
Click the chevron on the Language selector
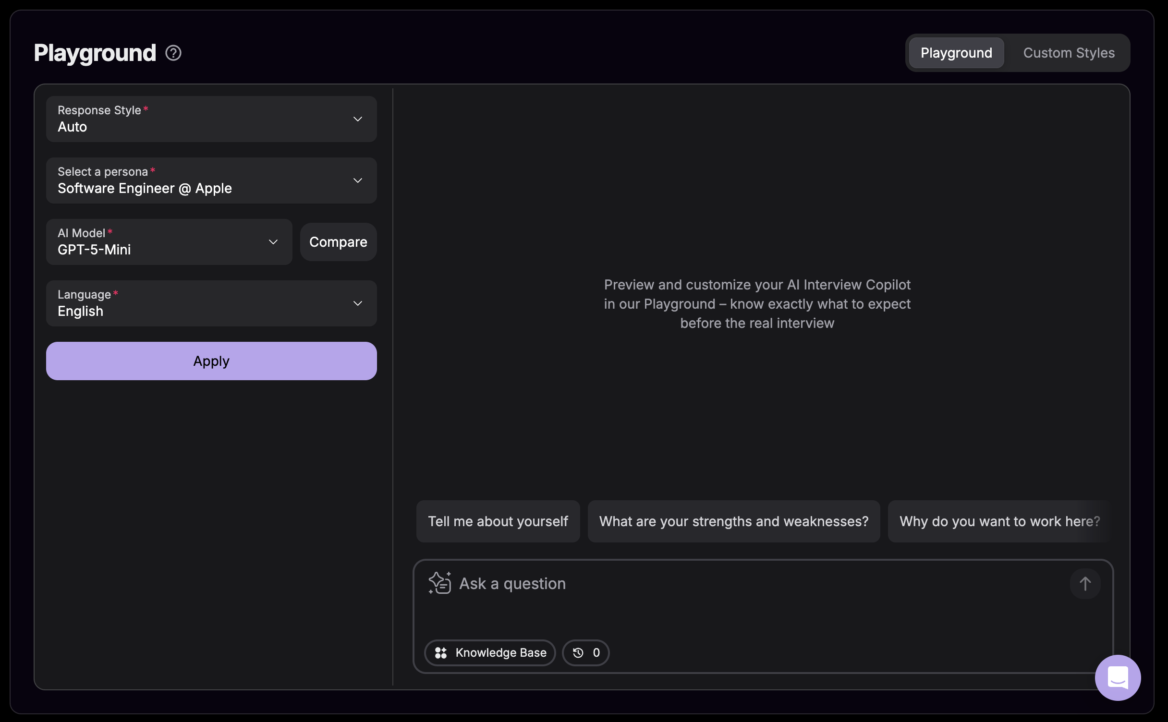(357, 303)
